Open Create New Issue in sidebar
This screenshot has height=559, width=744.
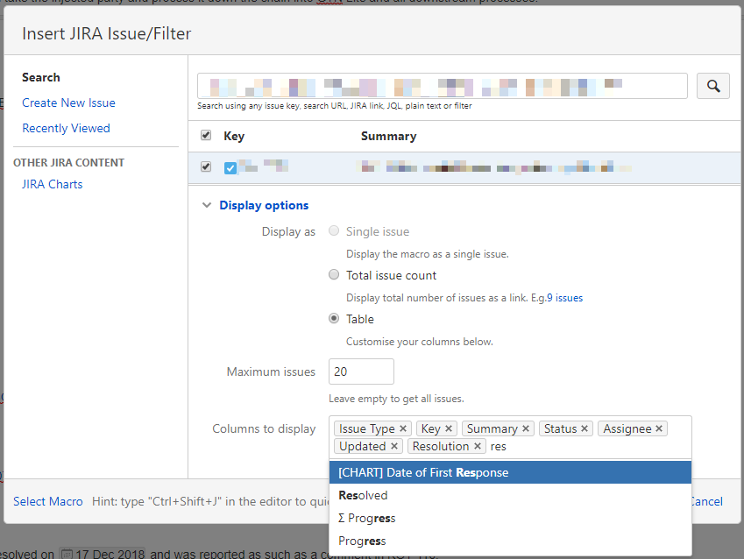coord(69,103)
